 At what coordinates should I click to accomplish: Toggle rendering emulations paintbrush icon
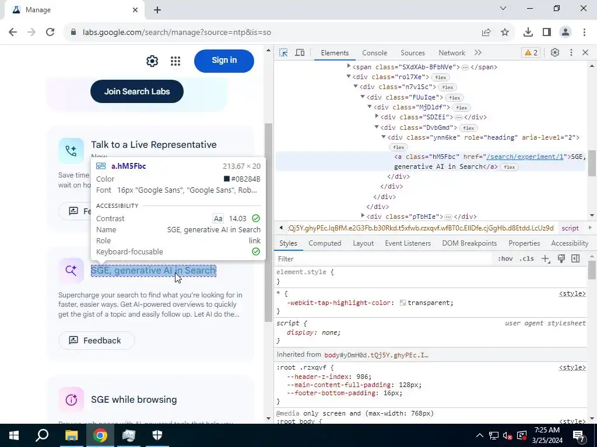click(561, 259)
